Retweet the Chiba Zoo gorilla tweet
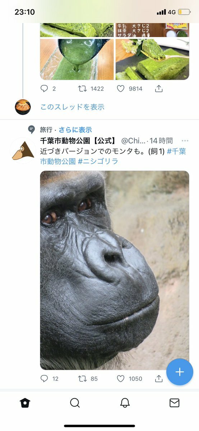 pos(83,379)
